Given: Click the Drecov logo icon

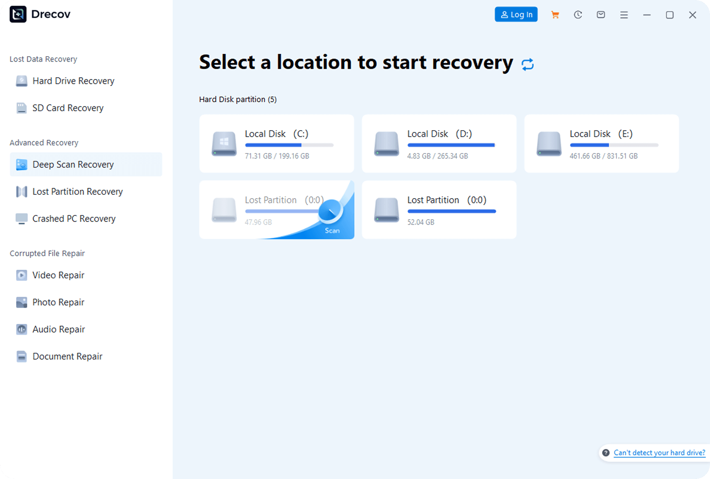Looking at the screenshot, I should click(18, 14).
